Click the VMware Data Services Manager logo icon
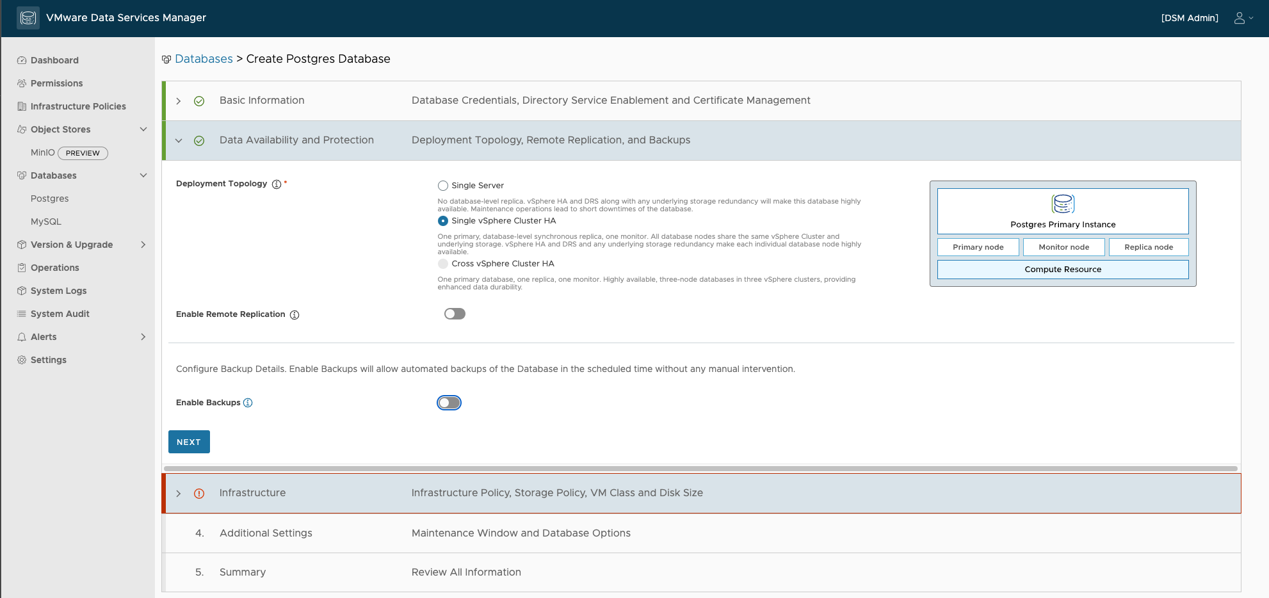1269x598 pixels. coord(28,18)
